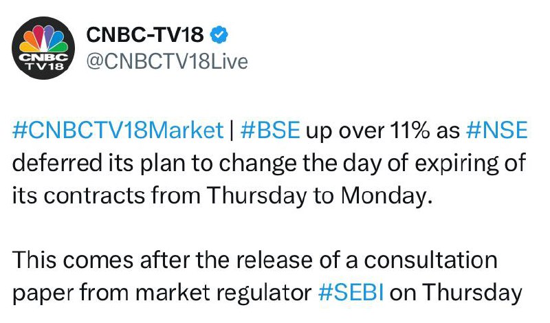Screen dimensions: 550x323
Task: Click the 'paper from market regulator' text
Action: 162,293
